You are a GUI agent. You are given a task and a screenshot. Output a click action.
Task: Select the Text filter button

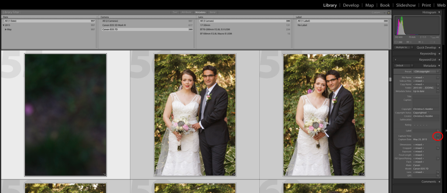click(175, 13)
